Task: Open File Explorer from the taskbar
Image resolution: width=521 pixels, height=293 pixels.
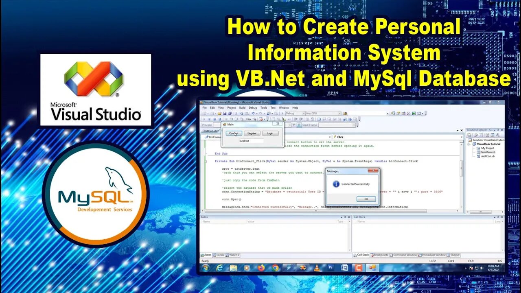Action: (x=234, y=268)
